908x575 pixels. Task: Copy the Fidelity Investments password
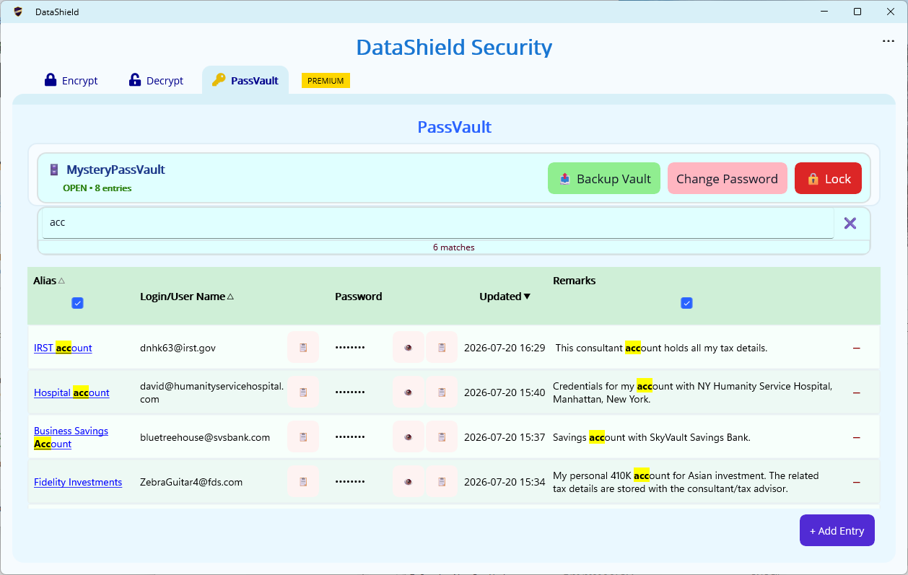click(x=442, y=482)
